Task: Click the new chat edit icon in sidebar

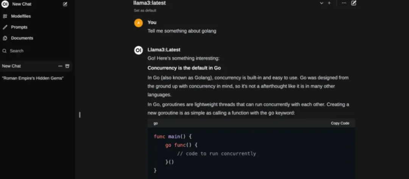Action: coord(65,4)
